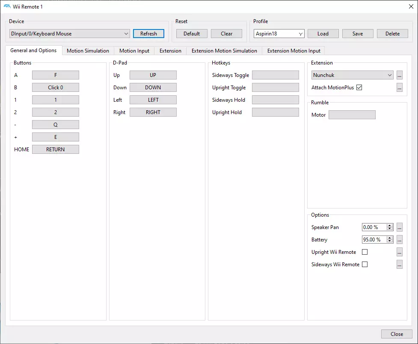Open advanced settings for Speaker Pan

(x=399, y=227)
